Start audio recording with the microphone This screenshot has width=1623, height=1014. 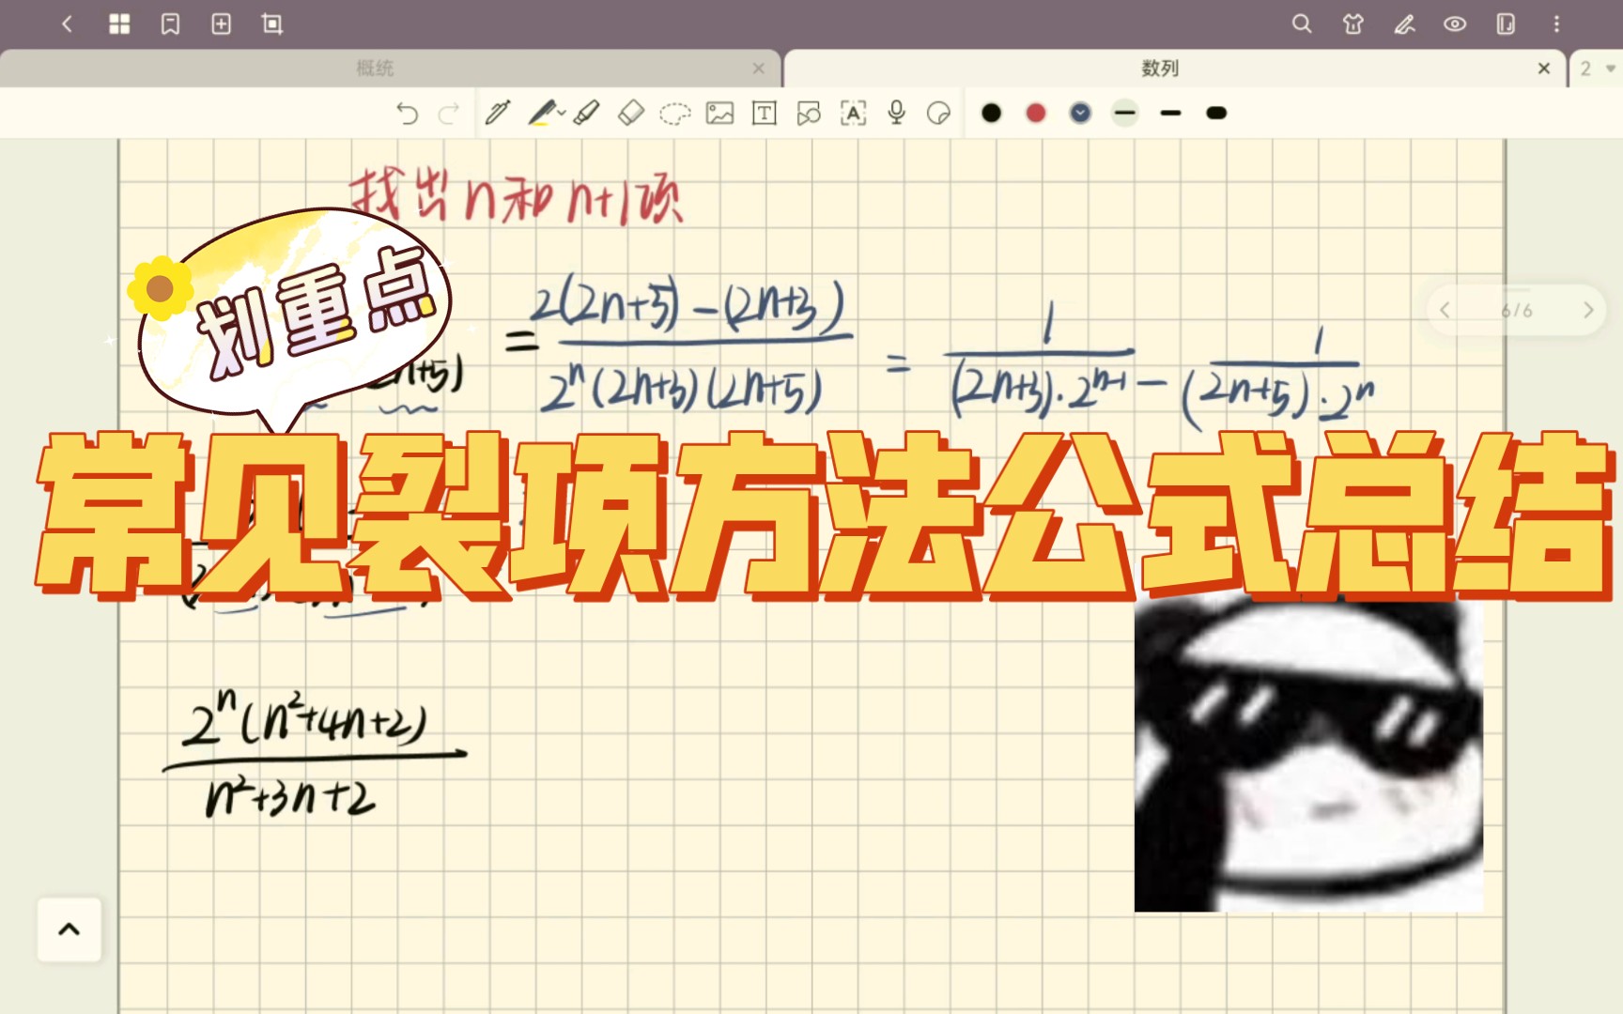(x=897, y=114)
